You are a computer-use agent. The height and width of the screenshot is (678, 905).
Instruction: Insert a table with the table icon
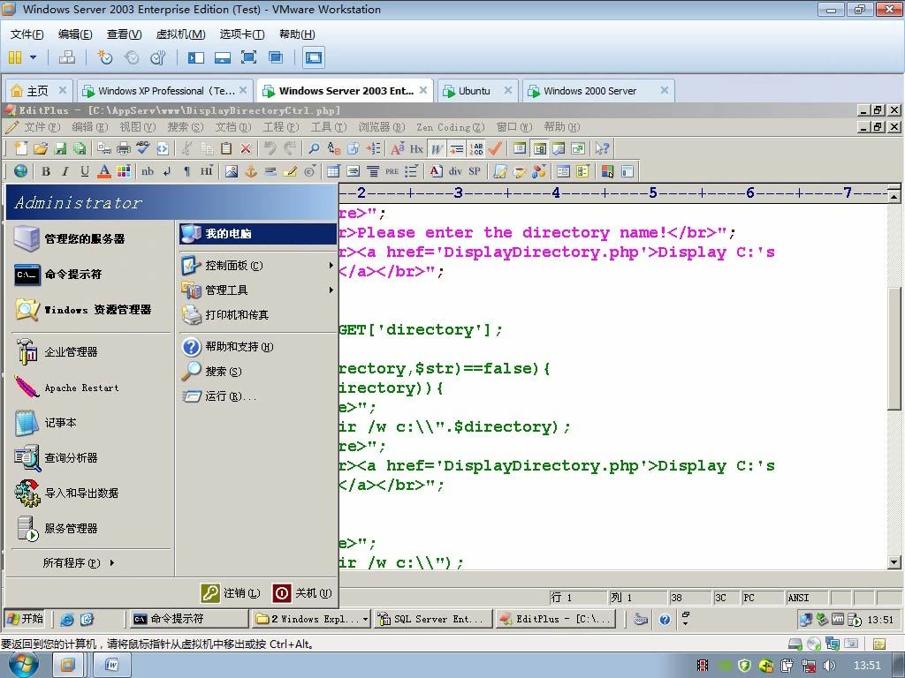[333, 171]
